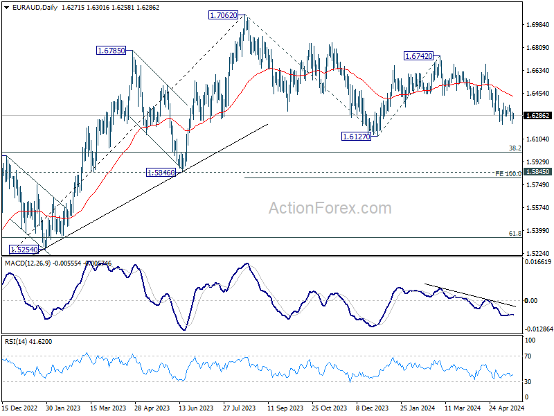Click the 27 Jul 2023 date label
The image size is (554, 416).
tap(240, 408)
